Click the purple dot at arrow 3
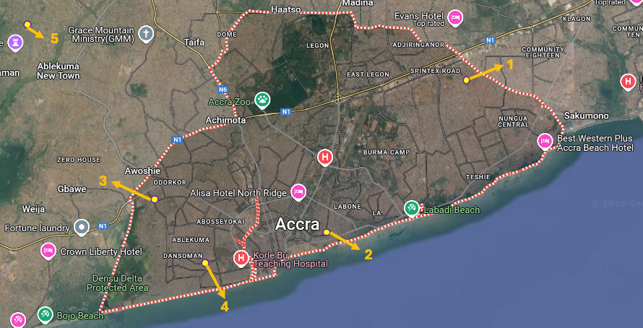Image resolution: width=643 pixels, height=328 pixels. 155,199
